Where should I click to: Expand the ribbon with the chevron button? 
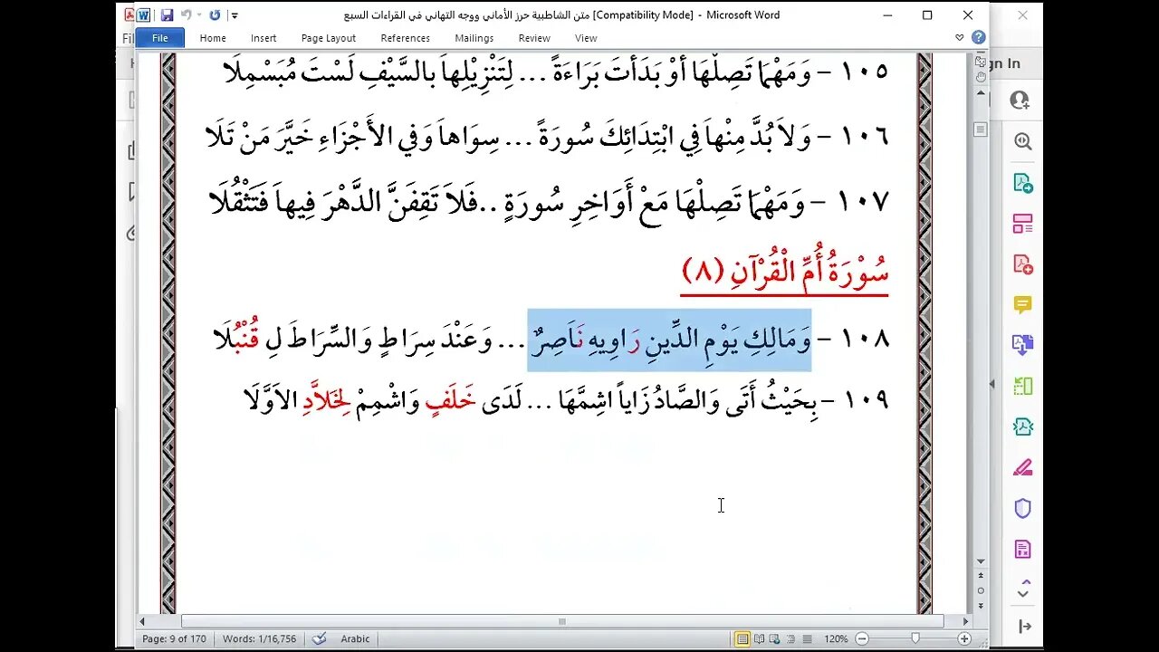point(960,38)
